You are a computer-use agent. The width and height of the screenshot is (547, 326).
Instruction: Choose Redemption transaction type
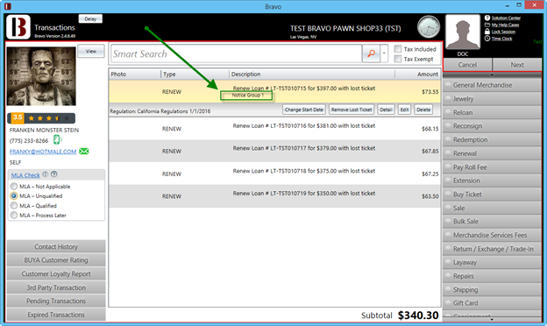(492, 139)
